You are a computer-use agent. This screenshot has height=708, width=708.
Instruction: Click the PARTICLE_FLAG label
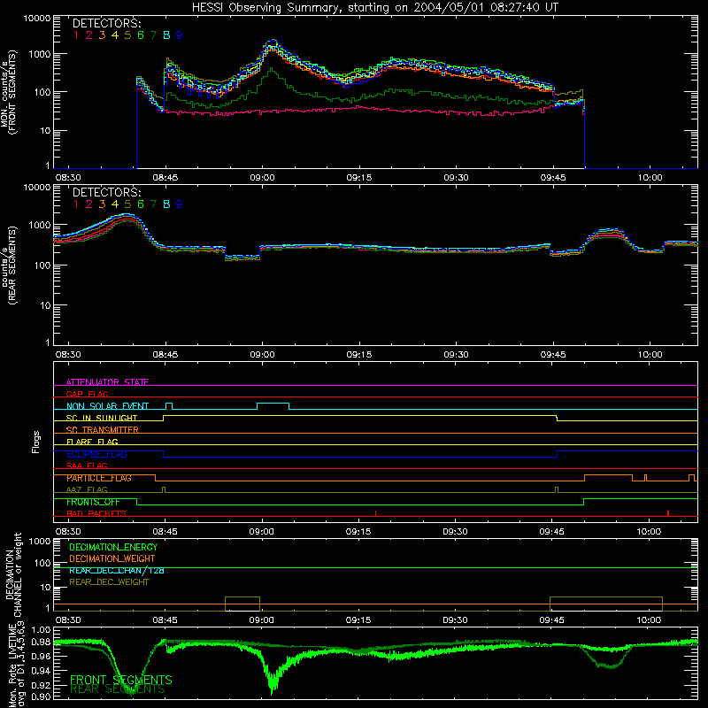coord(99,478)
